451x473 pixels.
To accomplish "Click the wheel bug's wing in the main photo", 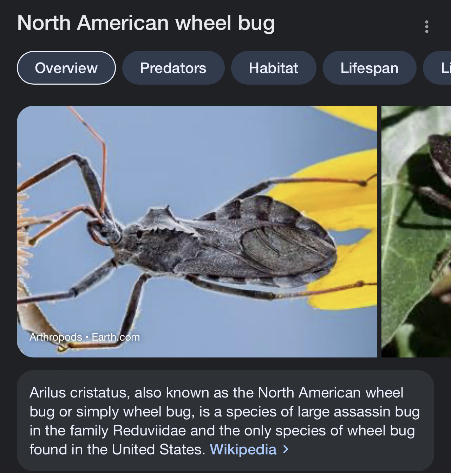I will click(x=285, y=246).
